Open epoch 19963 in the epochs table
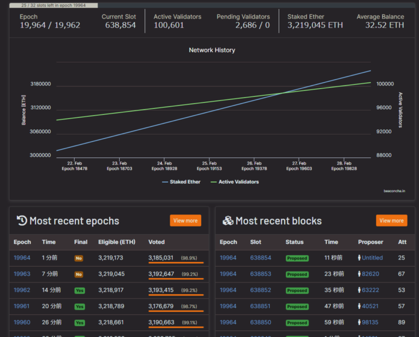Viewport: 419px width, 337px height. (x=22, y=274)
